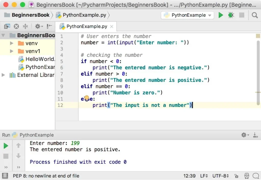Expand the venv1 folder arrow
The image size is (261, 180).
[x=11, y=51]
